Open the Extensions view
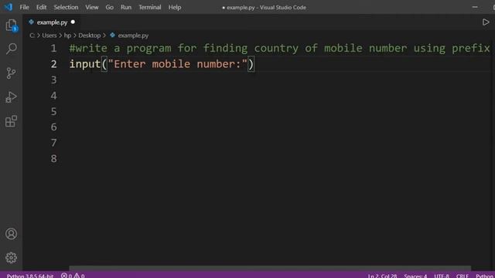 click(x=12, y=121)
